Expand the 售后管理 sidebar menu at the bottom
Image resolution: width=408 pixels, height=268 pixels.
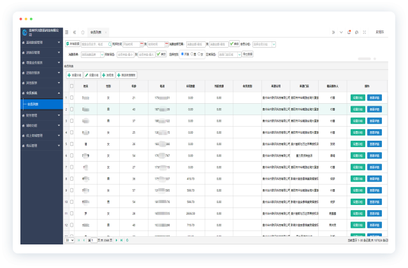41,146
